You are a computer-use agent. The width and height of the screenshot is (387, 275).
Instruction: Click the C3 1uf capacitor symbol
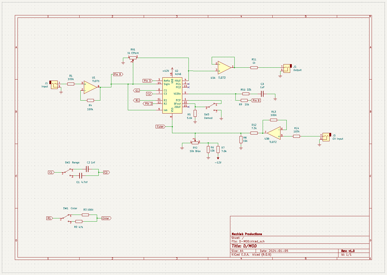click(x=262, y=94)
